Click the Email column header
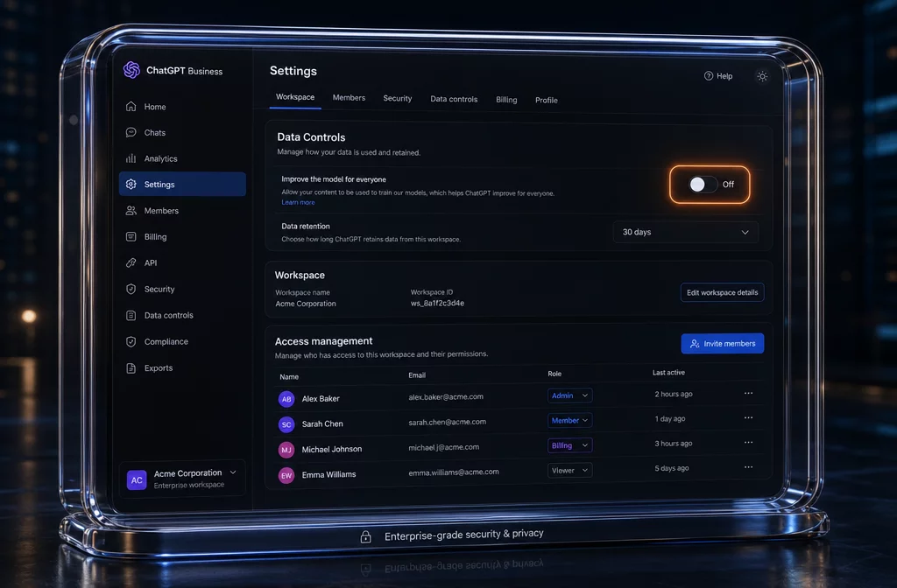Image resolution: width=897 pixels, height=588 pixels. (417, 374)
